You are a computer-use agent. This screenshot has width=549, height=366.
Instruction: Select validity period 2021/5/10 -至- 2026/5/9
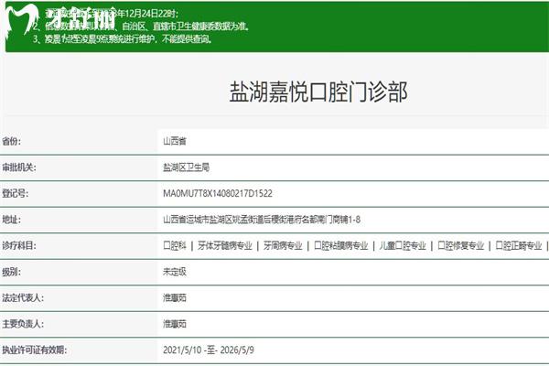click(209, 350)
